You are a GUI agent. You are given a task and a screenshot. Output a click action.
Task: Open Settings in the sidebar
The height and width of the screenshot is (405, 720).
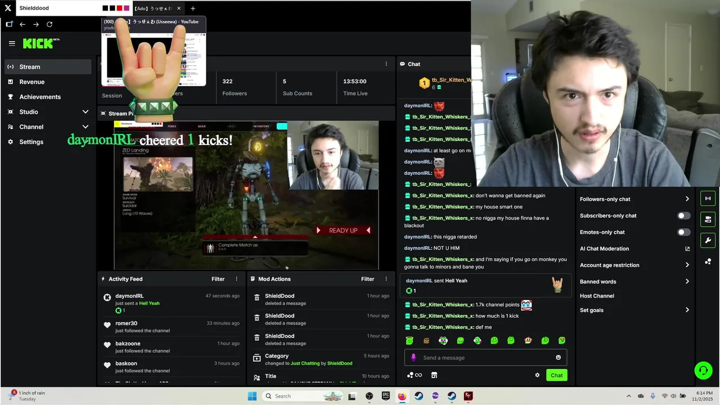48,142
